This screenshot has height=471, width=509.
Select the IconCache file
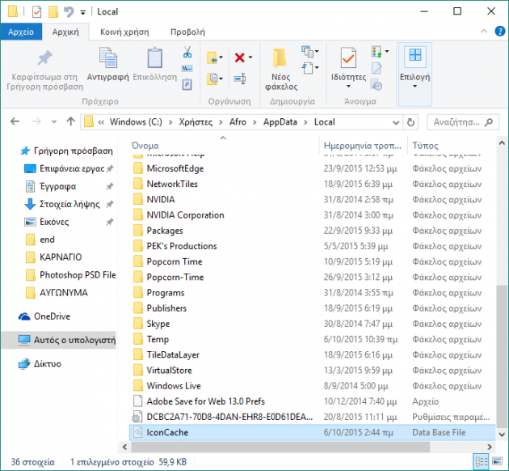[x=312, y=432]
